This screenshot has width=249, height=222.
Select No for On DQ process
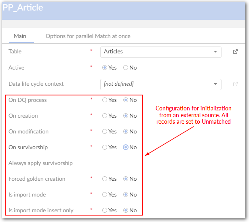[x=126, y=100]
